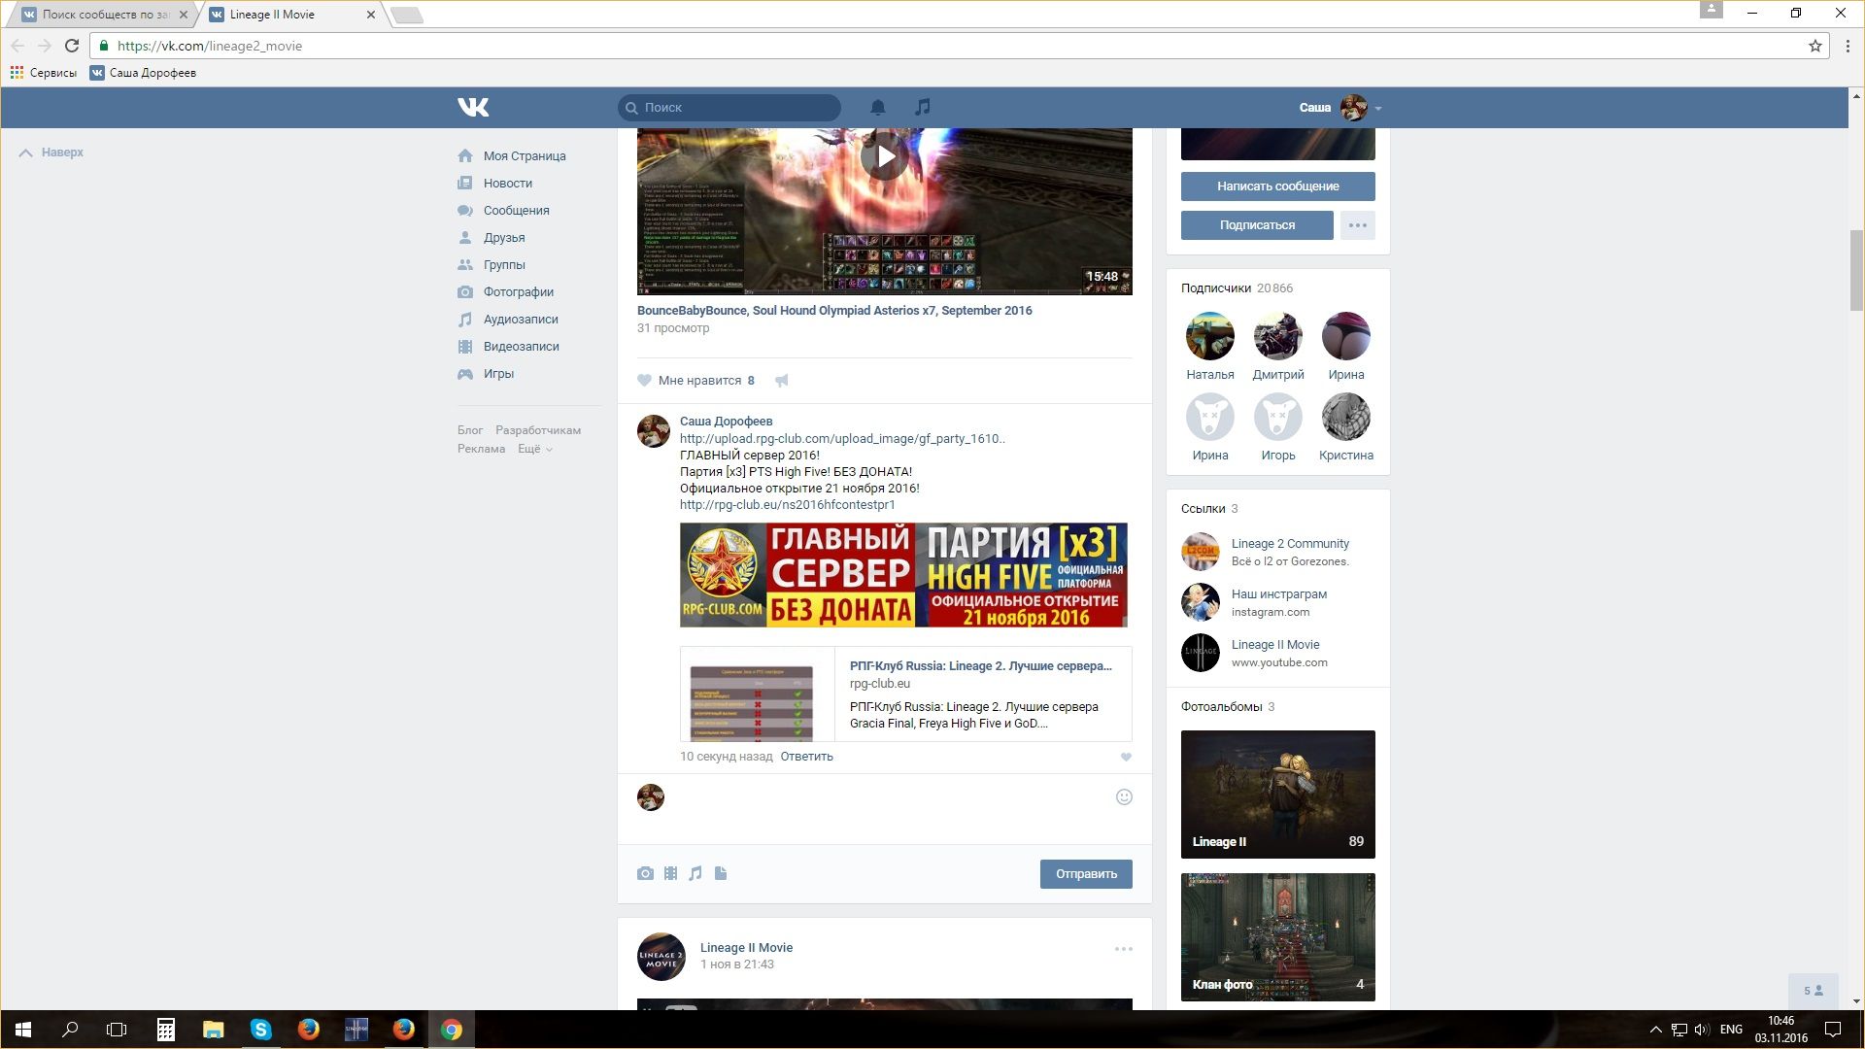Image resolution: width=1865 pixels, height=1049 pixels.
Task: Open Саша Дорофеев commenter name
Action: 726,422
